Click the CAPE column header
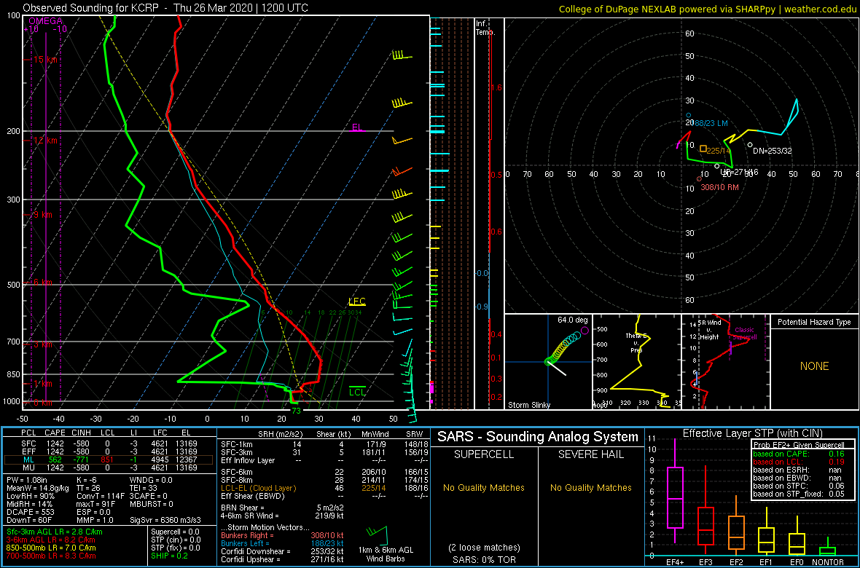 tap(55, 434)
